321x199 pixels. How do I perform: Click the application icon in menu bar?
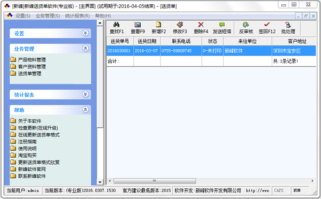pyautogui.click(x=10, y=16)
